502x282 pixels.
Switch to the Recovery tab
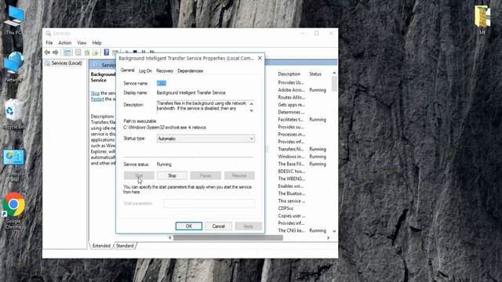[x=165, y=70]
